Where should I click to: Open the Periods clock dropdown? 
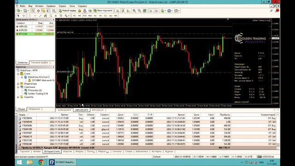coord(170,11)
